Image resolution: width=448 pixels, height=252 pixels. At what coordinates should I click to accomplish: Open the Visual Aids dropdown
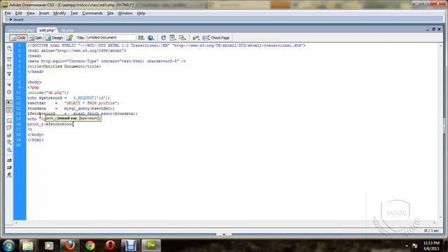[182, 38]
